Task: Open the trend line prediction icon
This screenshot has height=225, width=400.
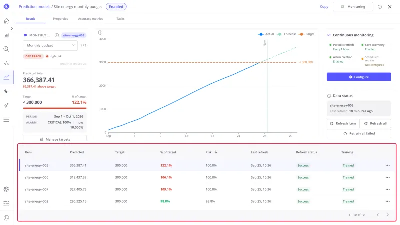Action: coord(6,77)
